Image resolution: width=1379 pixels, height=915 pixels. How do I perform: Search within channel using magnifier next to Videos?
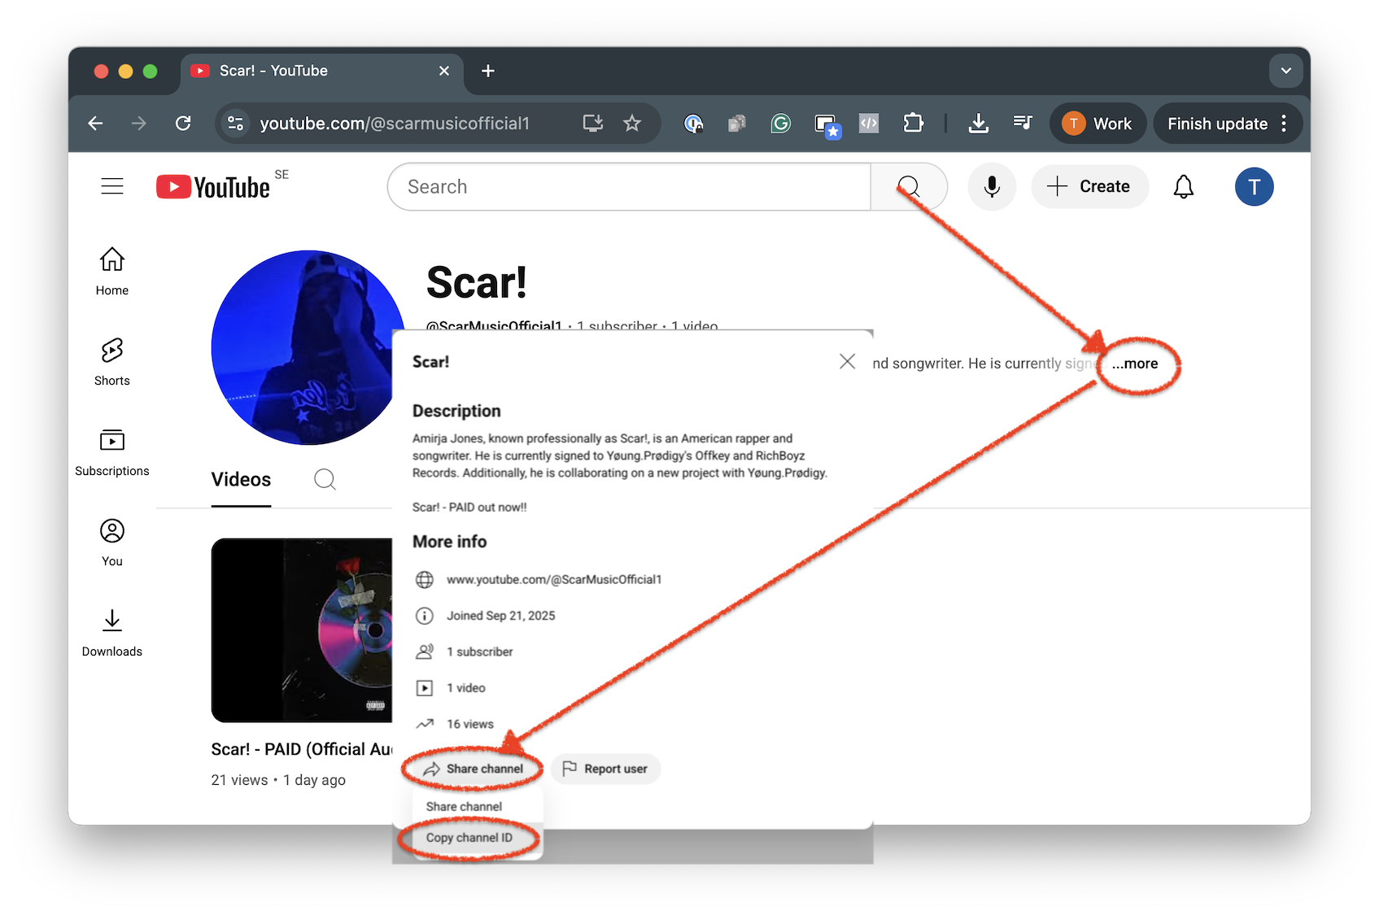(x=325, y=479)
